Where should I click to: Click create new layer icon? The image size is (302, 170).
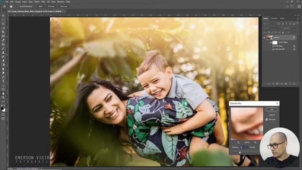pos(290,84)
